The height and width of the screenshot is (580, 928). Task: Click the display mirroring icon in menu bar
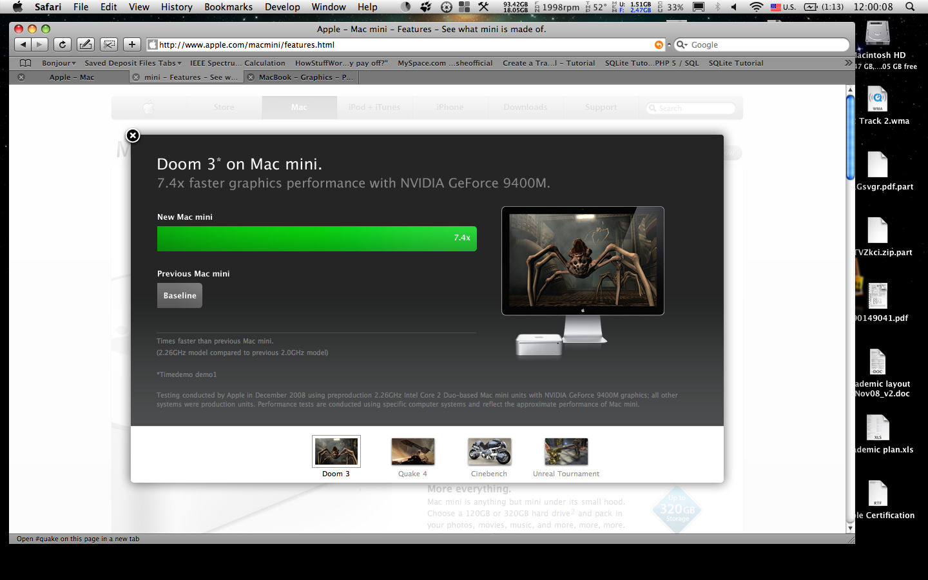pyautogui.click(x=698, y=7)
